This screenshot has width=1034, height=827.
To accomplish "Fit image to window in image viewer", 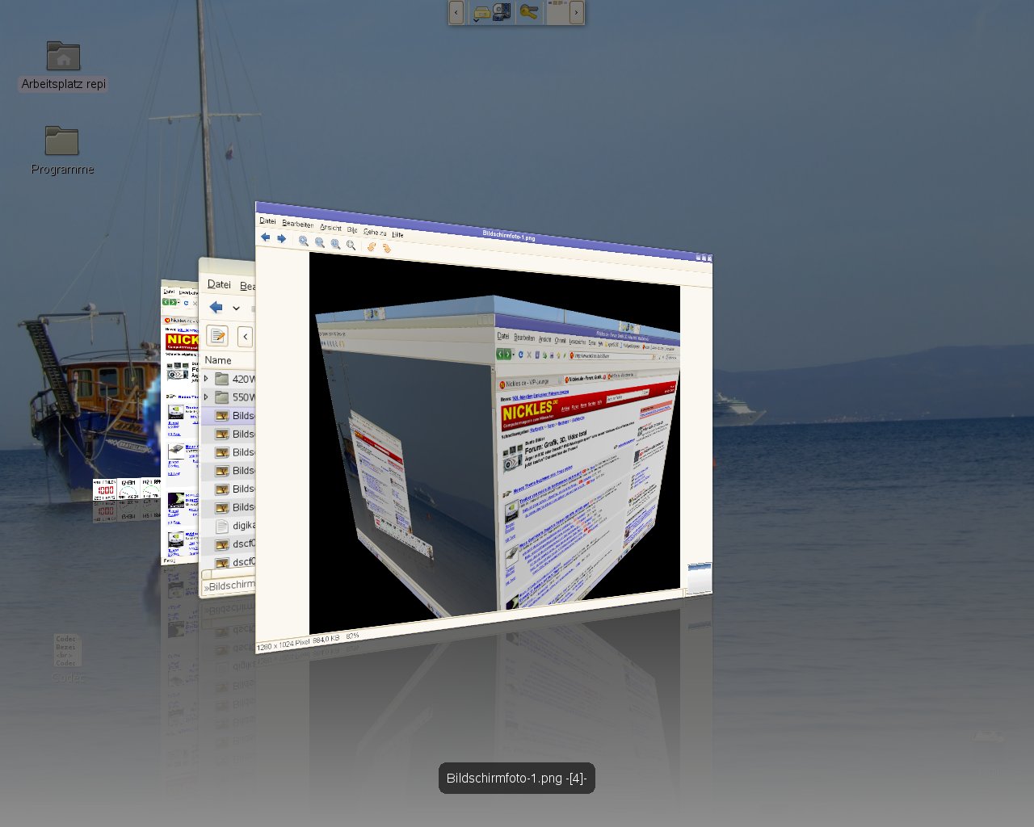I will (351, 245).
